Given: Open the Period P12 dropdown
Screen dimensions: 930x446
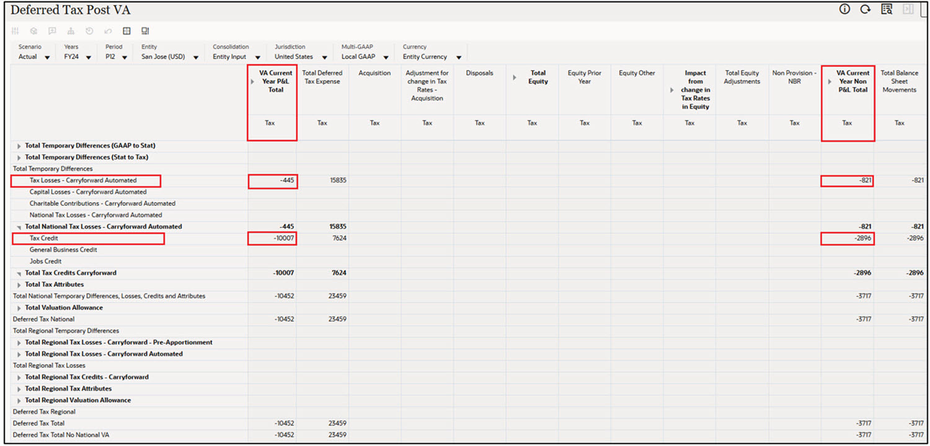Looking at the screenshot, I should point(124,58).
